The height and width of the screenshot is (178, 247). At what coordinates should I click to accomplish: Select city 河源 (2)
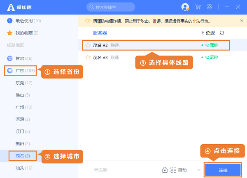click(23, 119)
